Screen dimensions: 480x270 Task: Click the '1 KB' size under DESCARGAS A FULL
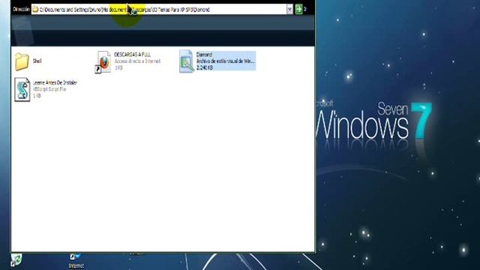118,68
